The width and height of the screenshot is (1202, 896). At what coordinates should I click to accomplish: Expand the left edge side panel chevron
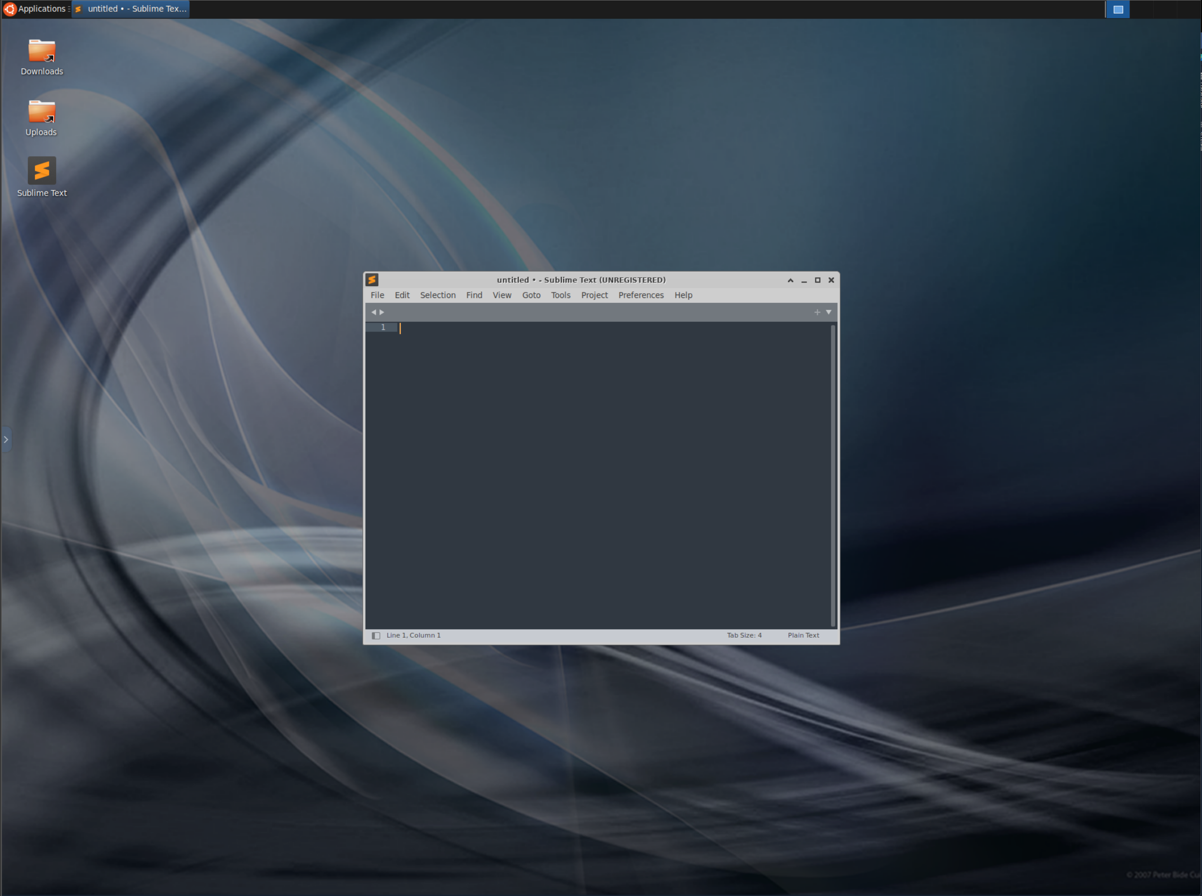6,439
